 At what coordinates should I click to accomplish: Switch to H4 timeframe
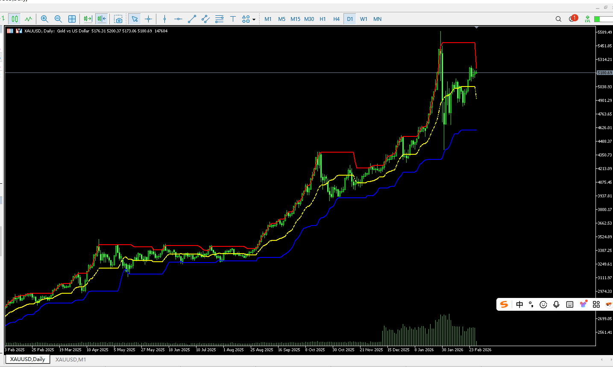[x=336, y=19]
